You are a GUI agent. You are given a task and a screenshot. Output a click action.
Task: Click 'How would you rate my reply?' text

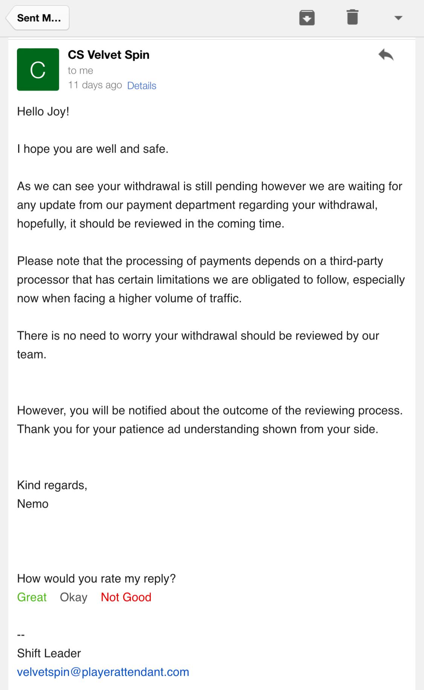click(x=96, y=579)
